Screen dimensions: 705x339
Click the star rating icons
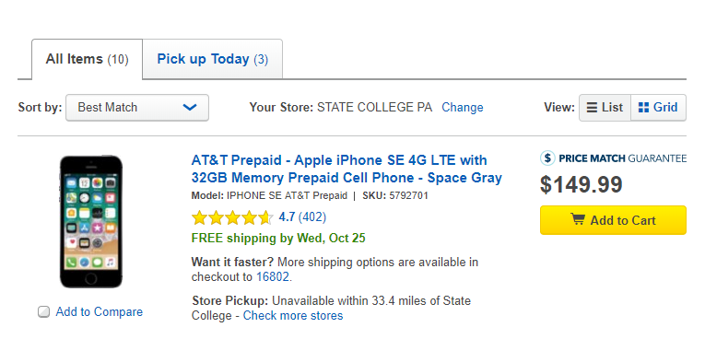[x=232, y=217]
